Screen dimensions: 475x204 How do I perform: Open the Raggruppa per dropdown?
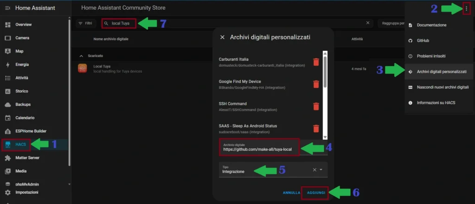(x=391, y=23)
